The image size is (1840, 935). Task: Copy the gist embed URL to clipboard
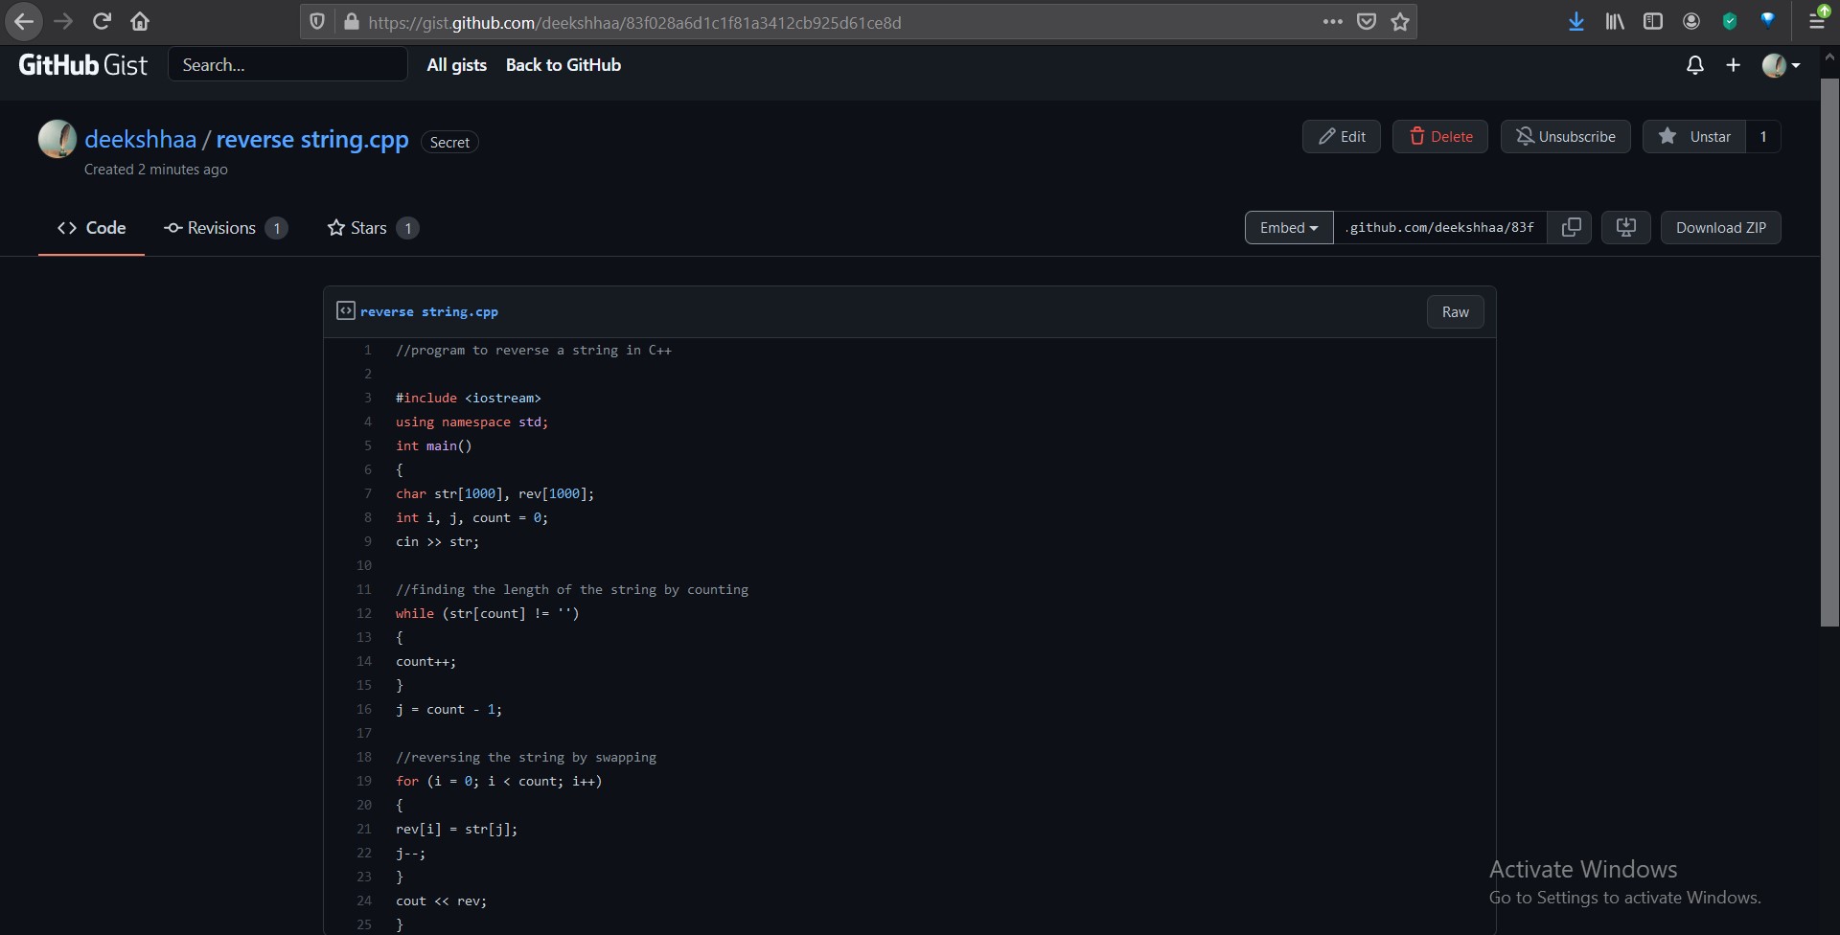1571,227
